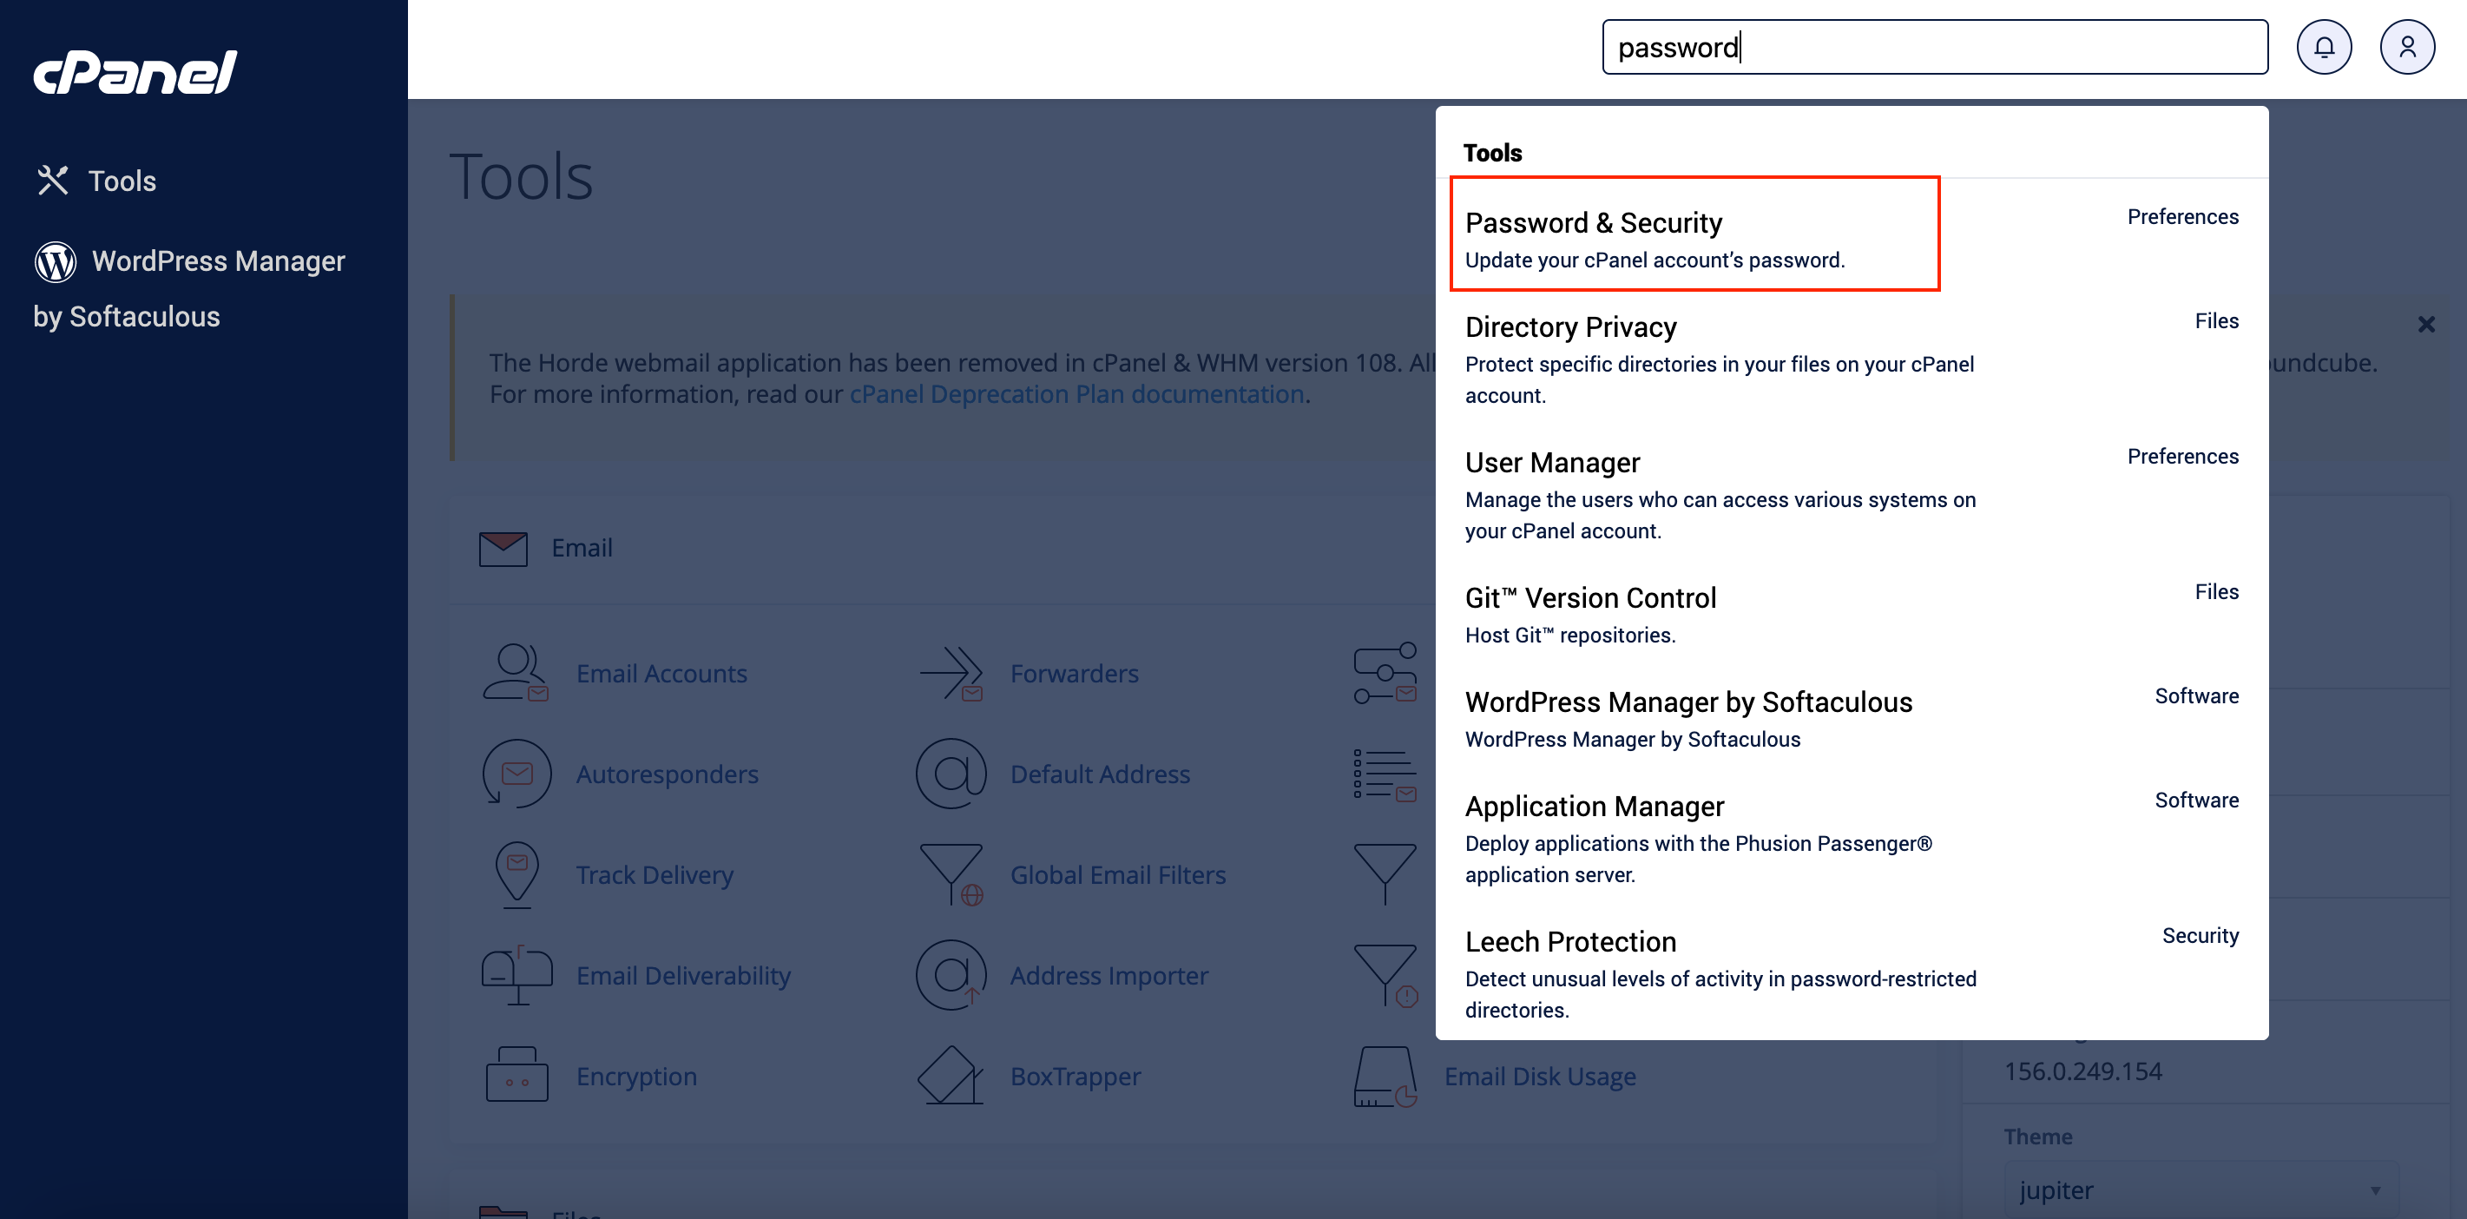Select Application Manager search result
Image resolution: width=2467 pixels, height=1219 pixels.
point(1852,838)
